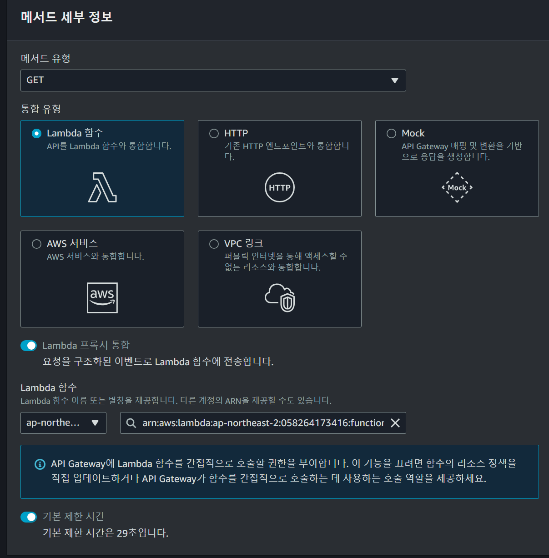Open the 메서드 유형 GET dropdown
549x558 pixels.
pyautogui.click(x=213, y=80)
